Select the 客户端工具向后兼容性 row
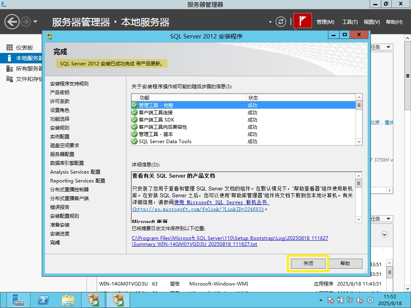The height and width of the screenshot is (308, 411). click(x=243, y=127)
